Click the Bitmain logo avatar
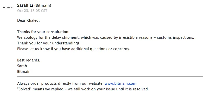The height and width of the screenshot is (102, 203). coord(8,8)
